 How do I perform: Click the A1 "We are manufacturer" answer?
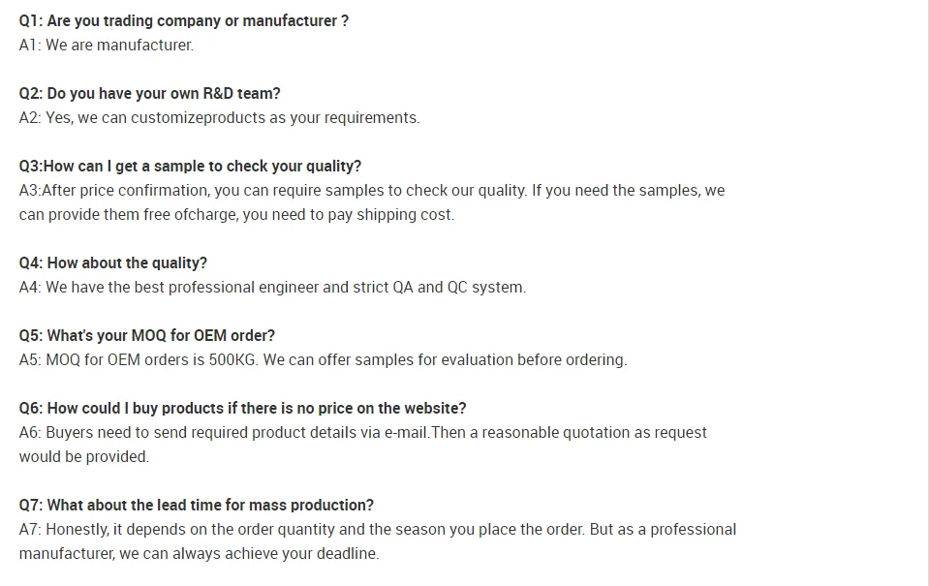(107, 45)
